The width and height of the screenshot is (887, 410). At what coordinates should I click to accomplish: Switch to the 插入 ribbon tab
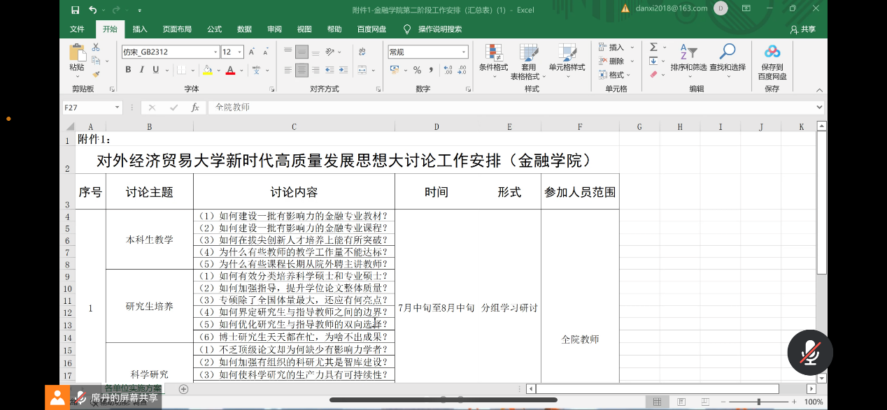140,29
